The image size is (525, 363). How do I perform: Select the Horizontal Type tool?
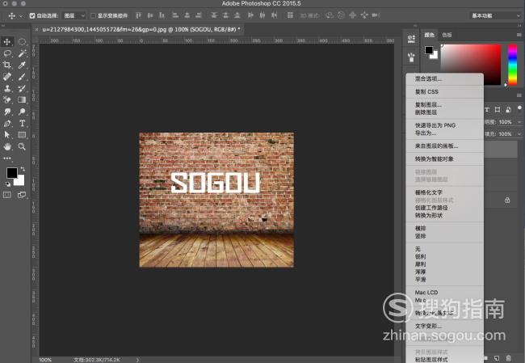coord(22,124)
